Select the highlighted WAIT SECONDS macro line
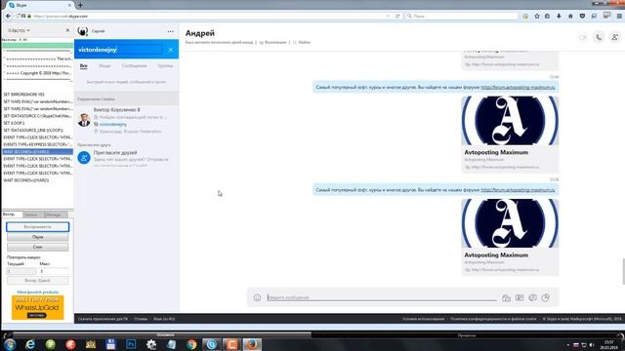Viewport: 625px width, 351px height. click(37, 152)
